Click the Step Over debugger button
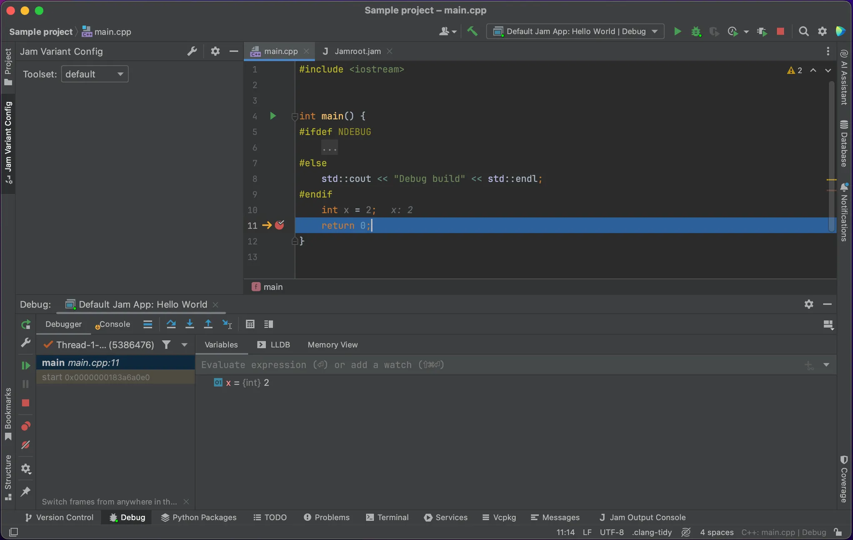 (171, 324)
